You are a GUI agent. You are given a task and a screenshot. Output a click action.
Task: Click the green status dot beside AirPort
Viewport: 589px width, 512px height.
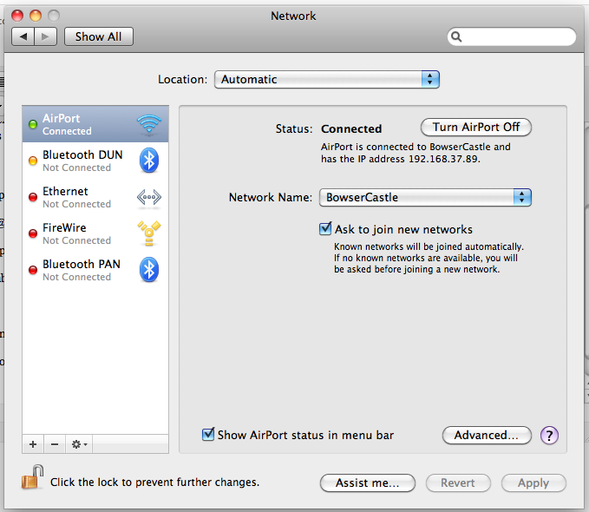point(33,124)
